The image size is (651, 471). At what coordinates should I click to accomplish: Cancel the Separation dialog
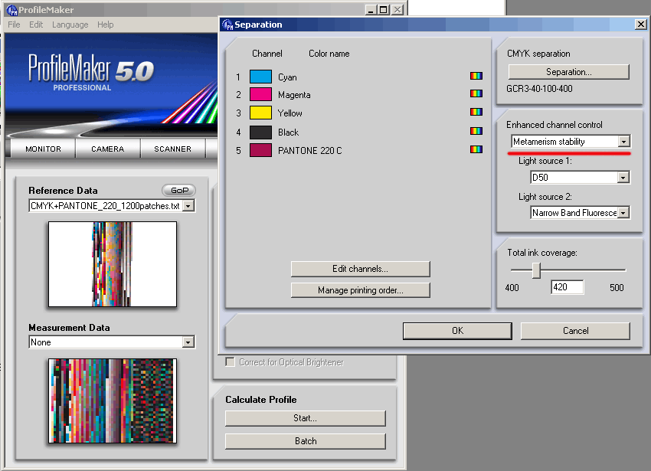click(x=575, y=331)
